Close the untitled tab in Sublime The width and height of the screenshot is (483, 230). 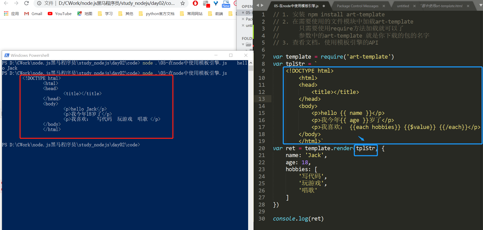click(x=414, y=6)
